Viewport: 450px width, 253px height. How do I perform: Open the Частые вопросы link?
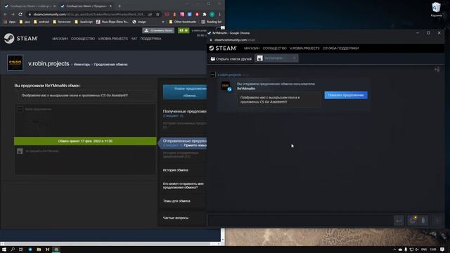pos(176,218)
